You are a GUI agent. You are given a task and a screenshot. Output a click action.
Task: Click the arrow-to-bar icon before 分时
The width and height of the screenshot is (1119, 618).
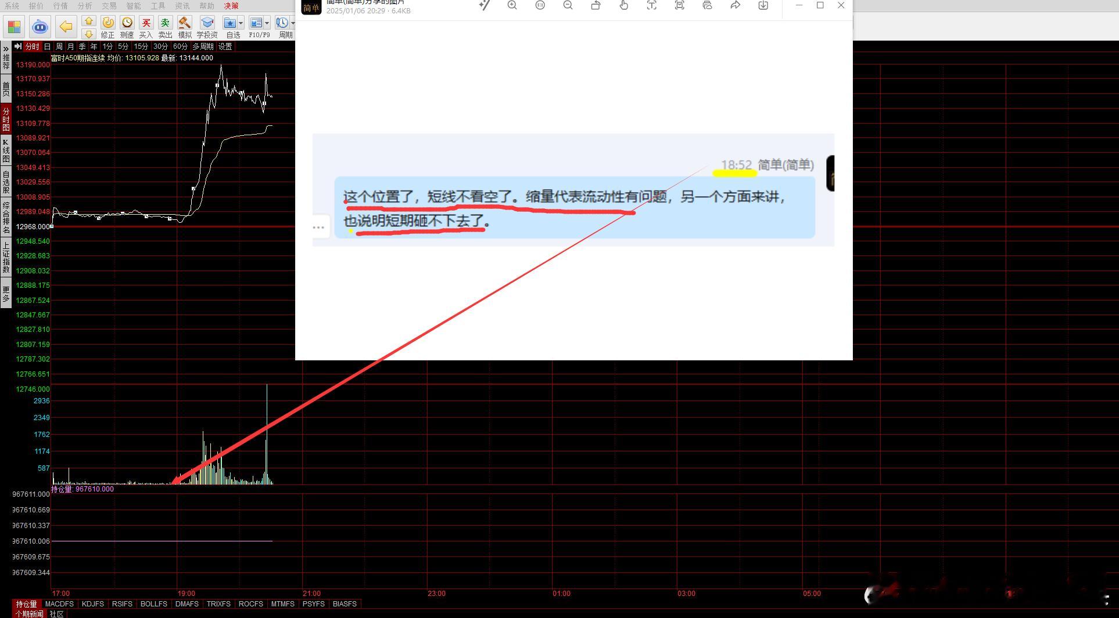(x=18, y=46)
